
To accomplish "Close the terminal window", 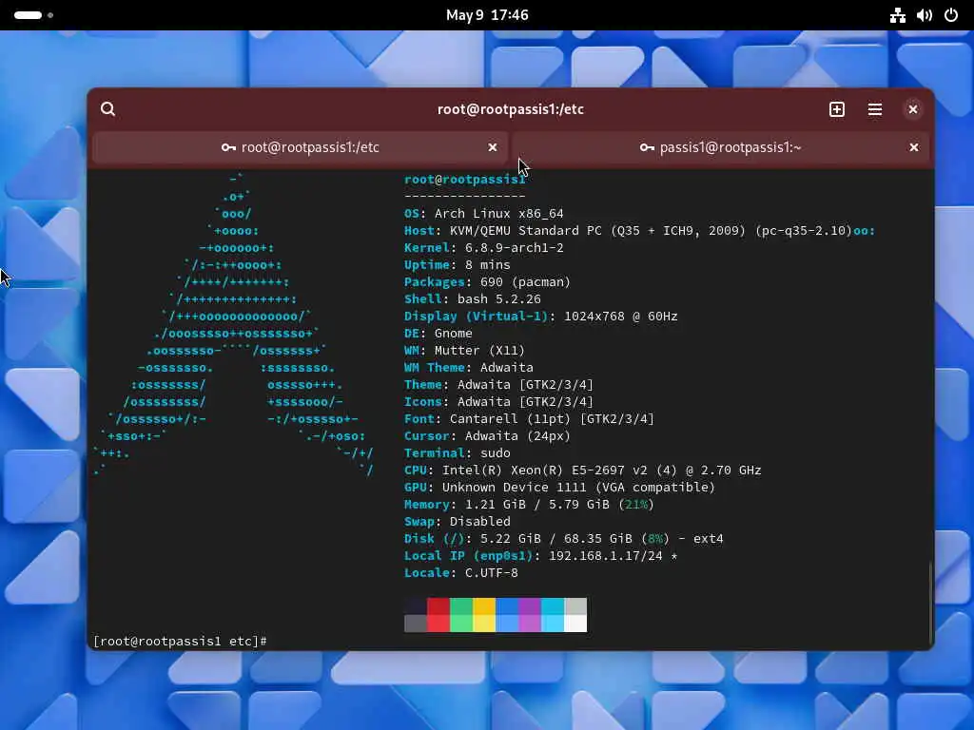I will click(912, 109).
